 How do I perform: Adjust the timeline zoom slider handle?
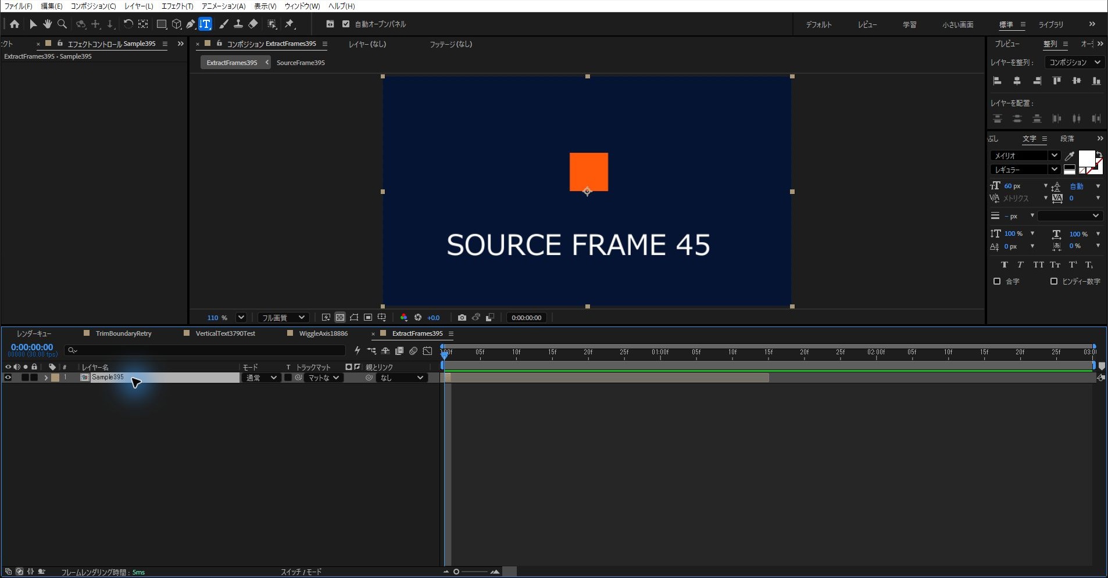click(456, 572)
